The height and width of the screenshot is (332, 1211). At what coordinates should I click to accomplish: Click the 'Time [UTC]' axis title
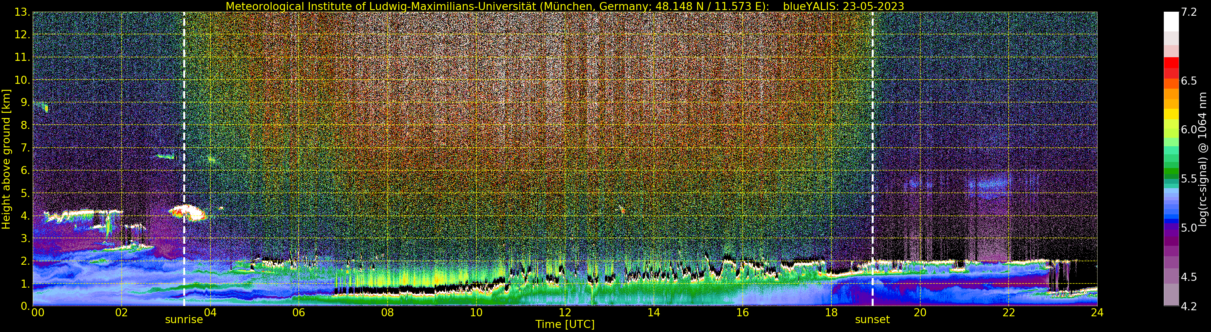[565, 324]
